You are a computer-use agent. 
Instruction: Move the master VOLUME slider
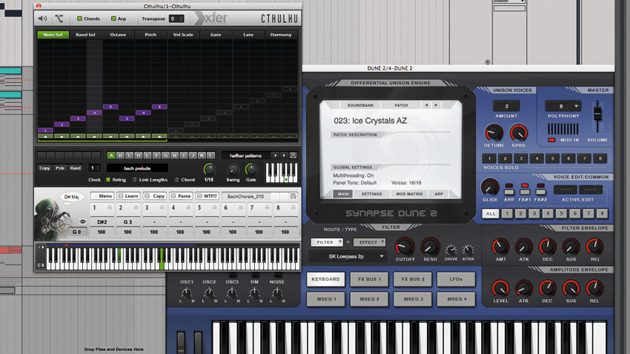597,114
